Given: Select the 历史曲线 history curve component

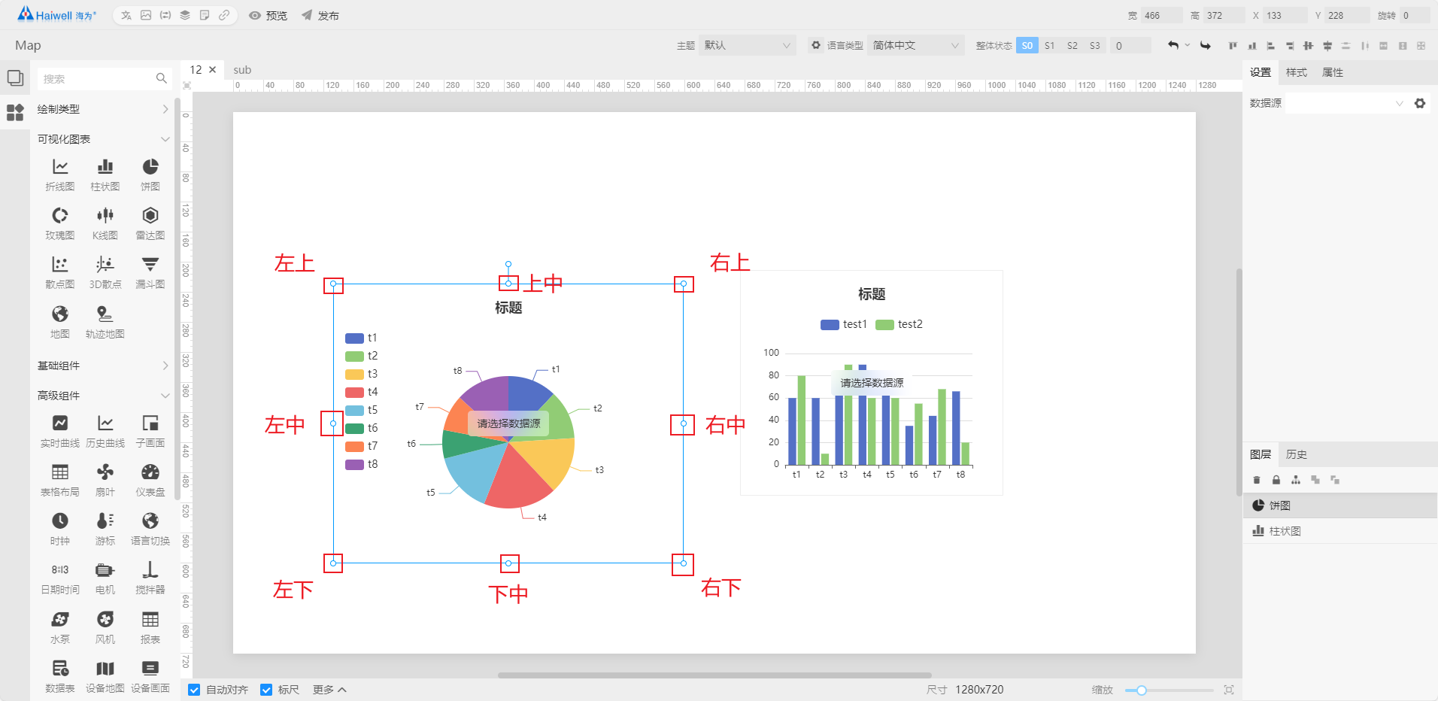Looking at the screenshot, I should (x=105, y=431).
